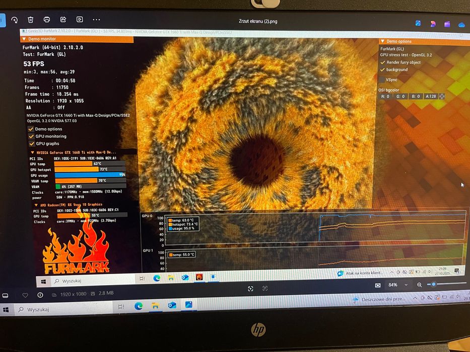The width and height of the screenshot is (470, 352).
Task: Uncheck the GPU monitoring checkbox
Action: [31, 136]
